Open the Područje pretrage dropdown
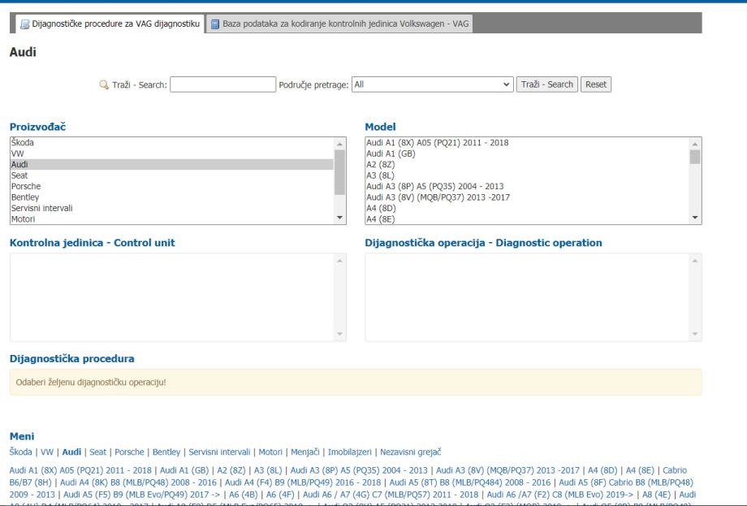 (433, 84)
